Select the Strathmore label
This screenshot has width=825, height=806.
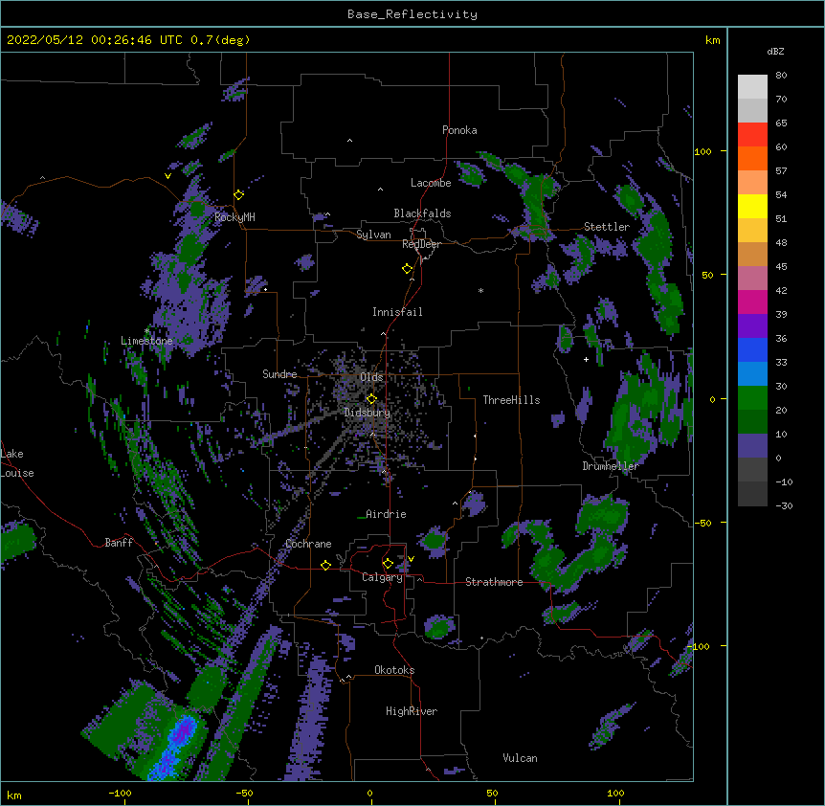[x=494, y=582]
